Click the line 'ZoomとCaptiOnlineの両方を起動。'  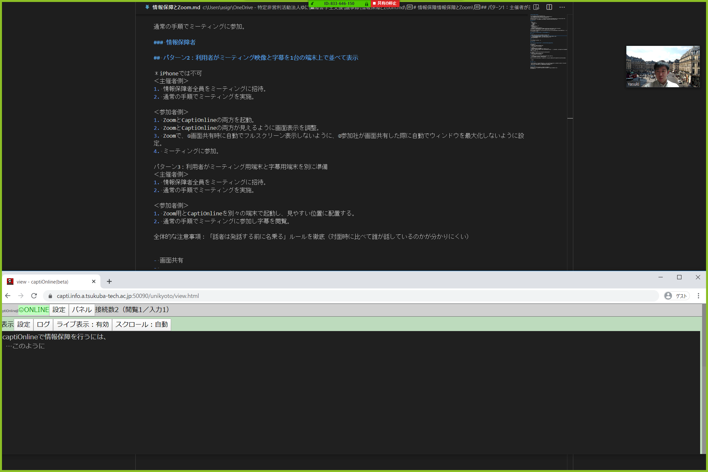(x=205, y=120)
